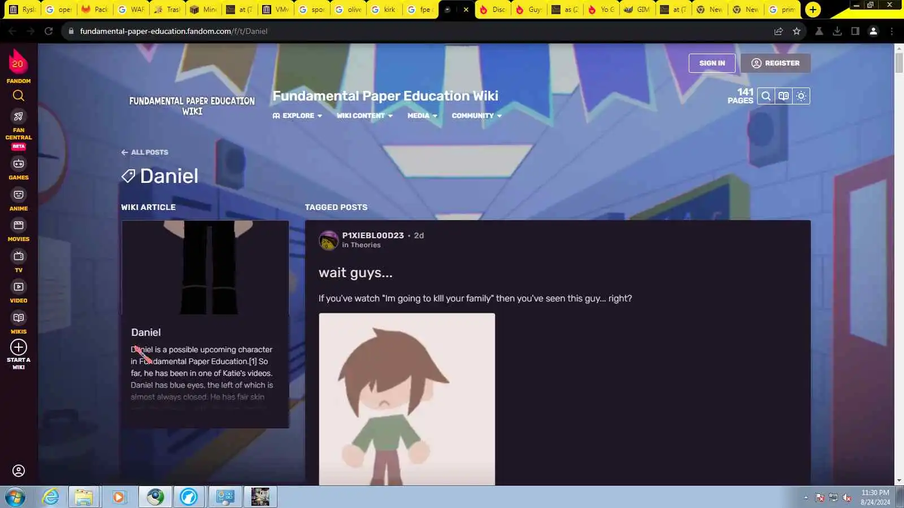Open the Games section in the sidebar
This screenshot has height=508, width=904.
pyautogui.click(x=19, y=169)
